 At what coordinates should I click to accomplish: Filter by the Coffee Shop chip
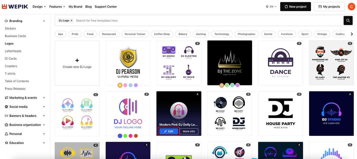(162, 34)
